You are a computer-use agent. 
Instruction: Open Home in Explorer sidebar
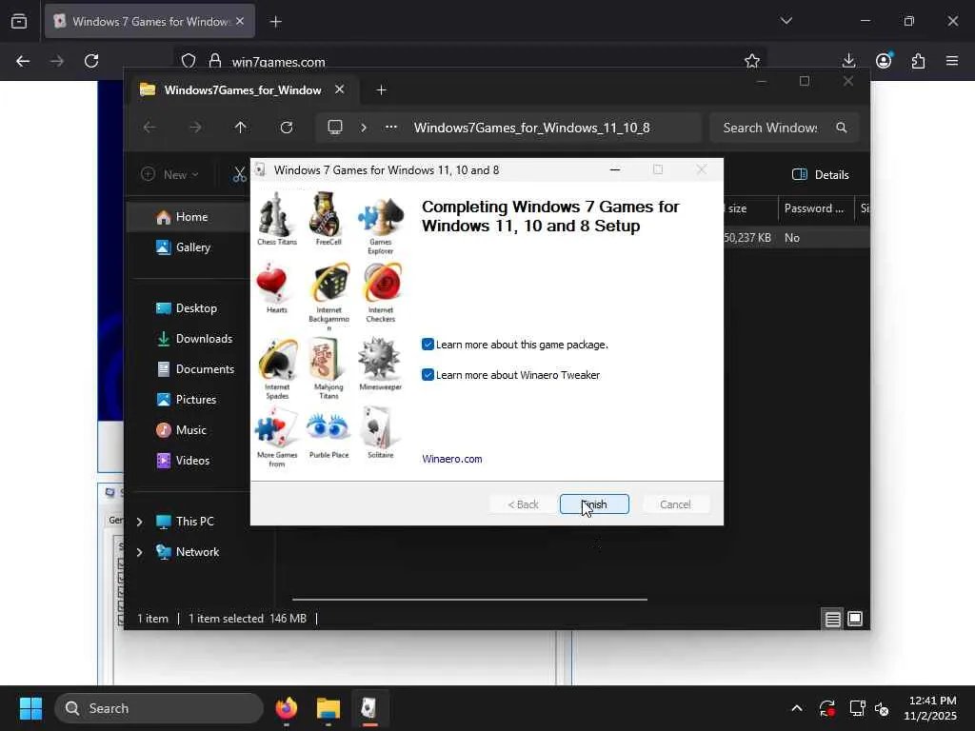[191, 217]
